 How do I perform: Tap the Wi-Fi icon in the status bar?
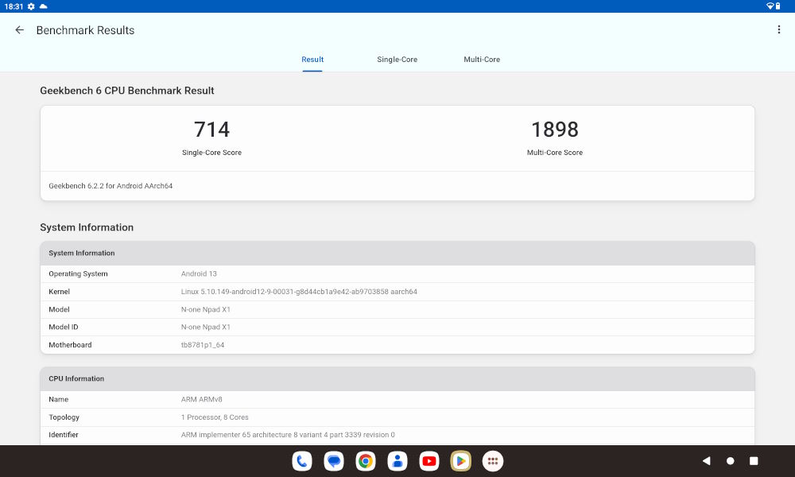point(770,6)
